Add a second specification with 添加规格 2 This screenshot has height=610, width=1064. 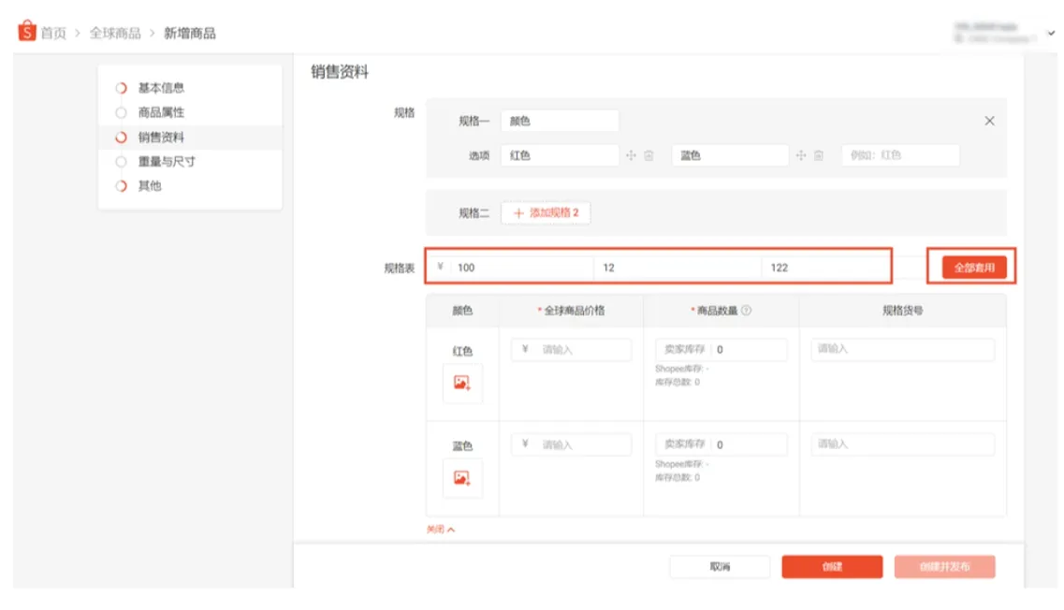pos(546,212)
